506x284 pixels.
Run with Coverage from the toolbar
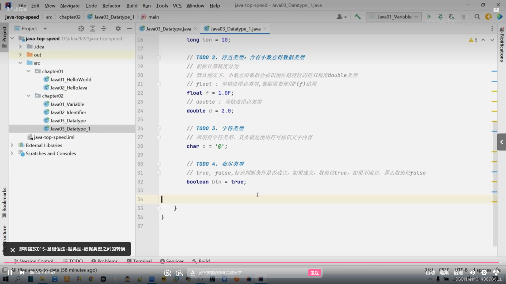coord(452,17)
